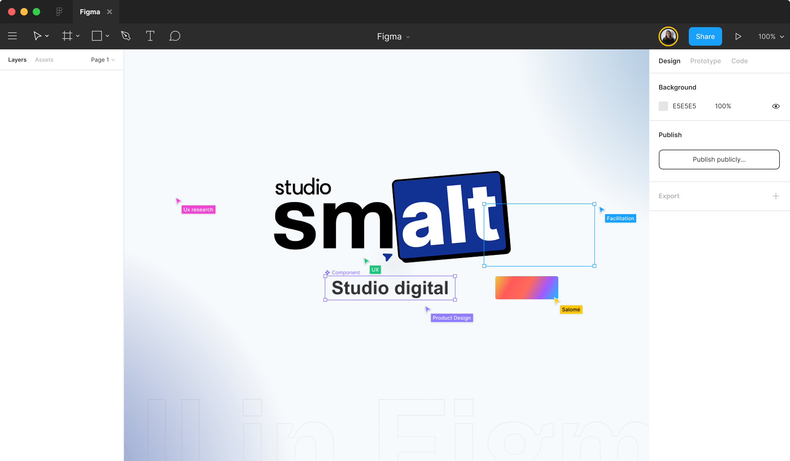Present the prototype with the play icon

coord(738,36)
